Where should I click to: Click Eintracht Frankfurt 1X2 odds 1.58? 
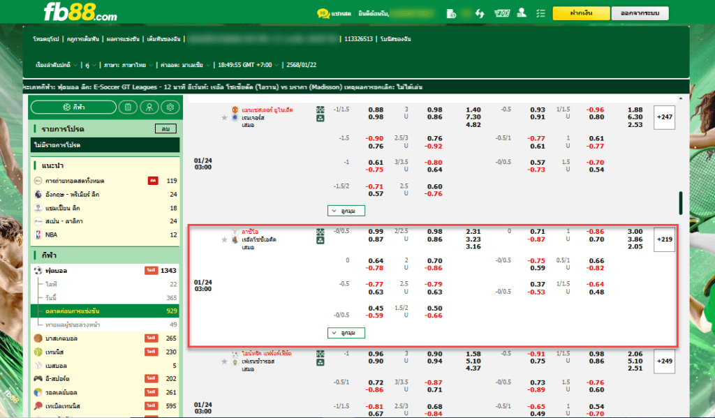tap(473, 354)
